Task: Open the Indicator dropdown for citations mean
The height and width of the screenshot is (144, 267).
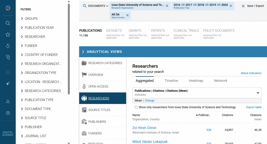Action: click(x=258, y=93)
